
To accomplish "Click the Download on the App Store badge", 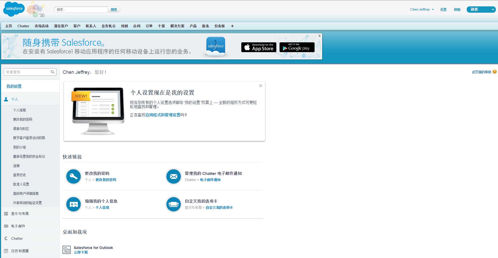I will click(x=259, y=47).
